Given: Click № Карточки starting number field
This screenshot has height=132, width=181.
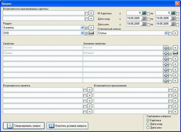Looking at the screenshot, I should point(134,13).
